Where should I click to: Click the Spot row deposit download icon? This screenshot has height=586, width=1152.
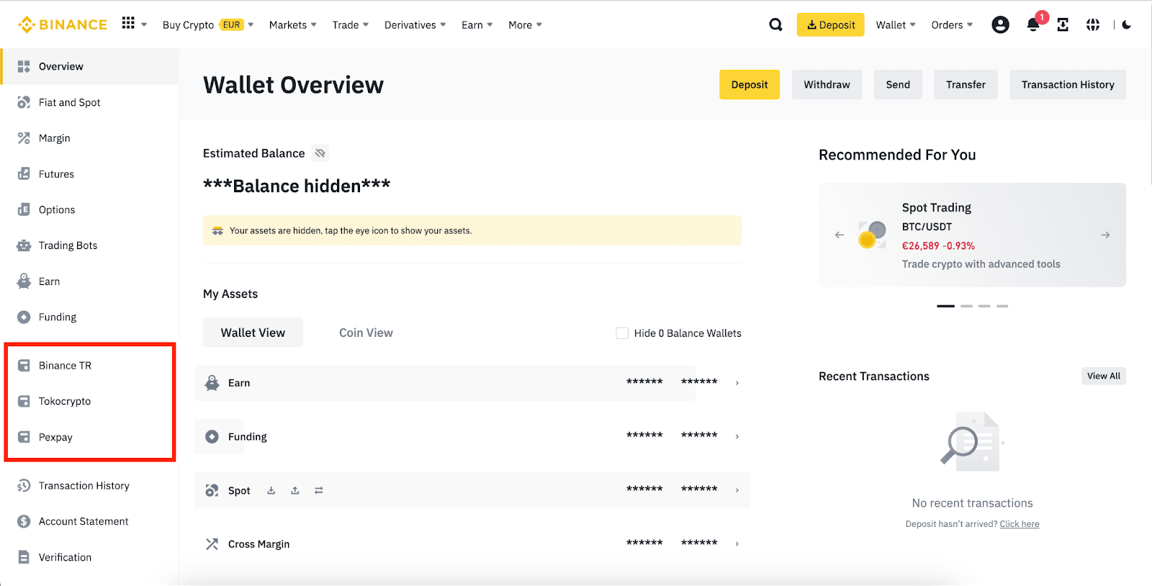[271, 490]
